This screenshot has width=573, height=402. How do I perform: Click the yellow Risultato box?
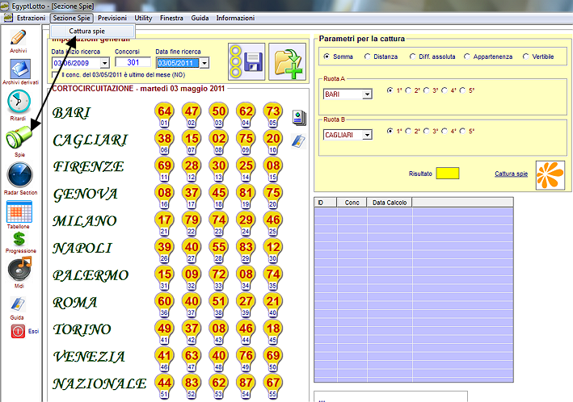[x=447, y=174]
